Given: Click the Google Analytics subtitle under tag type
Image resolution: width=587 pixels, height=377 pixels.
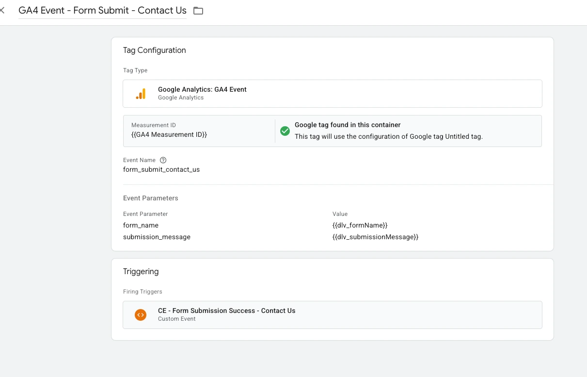Looking at the screenshot, I should (181, 98).
